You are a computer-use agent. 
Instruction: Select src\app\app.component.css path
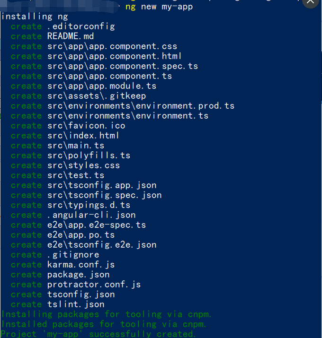pyautogui.click(x=112, y=46)
